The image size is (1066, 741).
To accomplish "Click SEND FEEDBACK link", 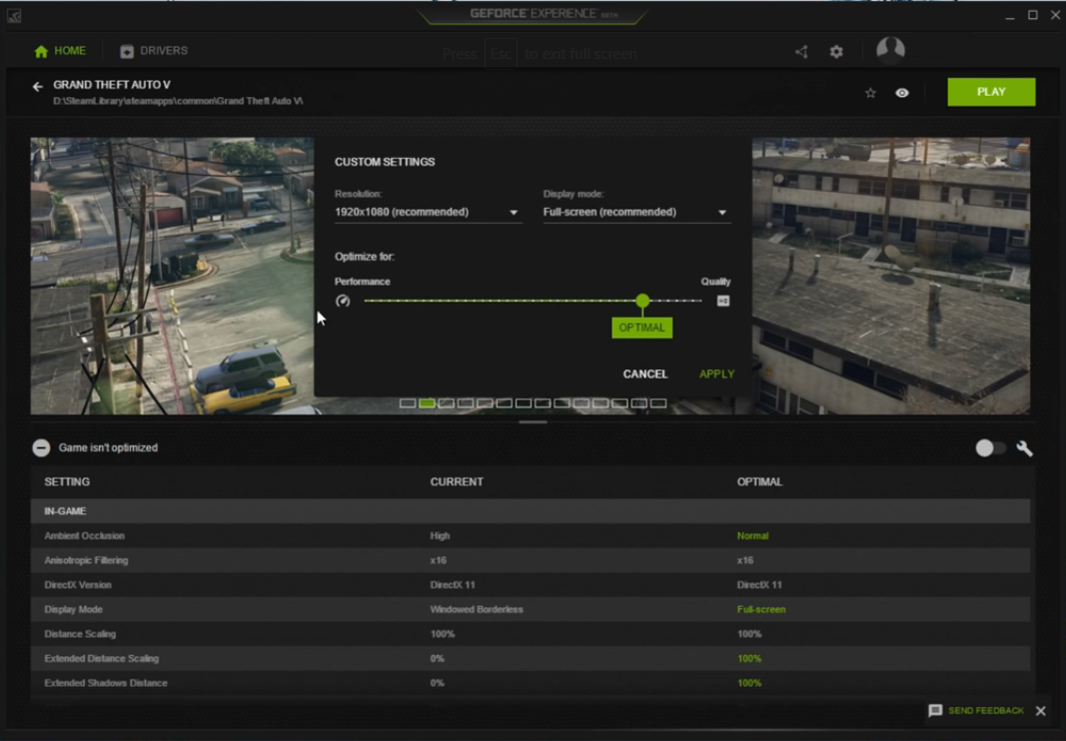I will tap(986, 710).
